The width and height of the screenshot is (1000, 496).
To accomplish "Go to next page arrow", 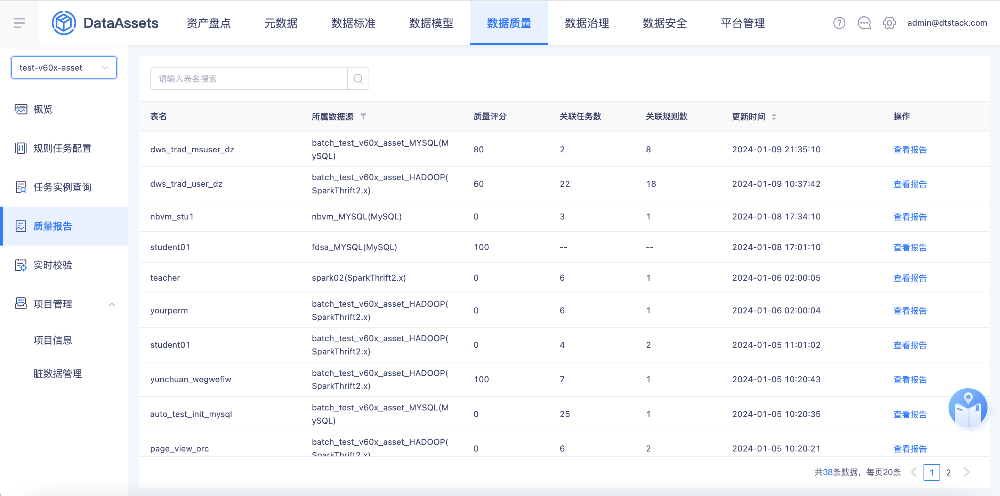I will pyautogui.click(x=966, y=472).
